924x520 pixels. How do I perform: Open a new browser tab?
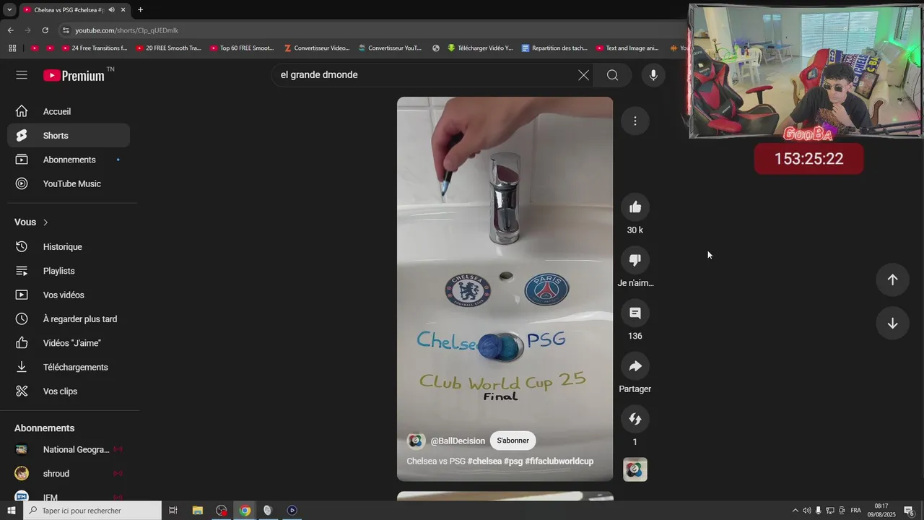[140, 10]
